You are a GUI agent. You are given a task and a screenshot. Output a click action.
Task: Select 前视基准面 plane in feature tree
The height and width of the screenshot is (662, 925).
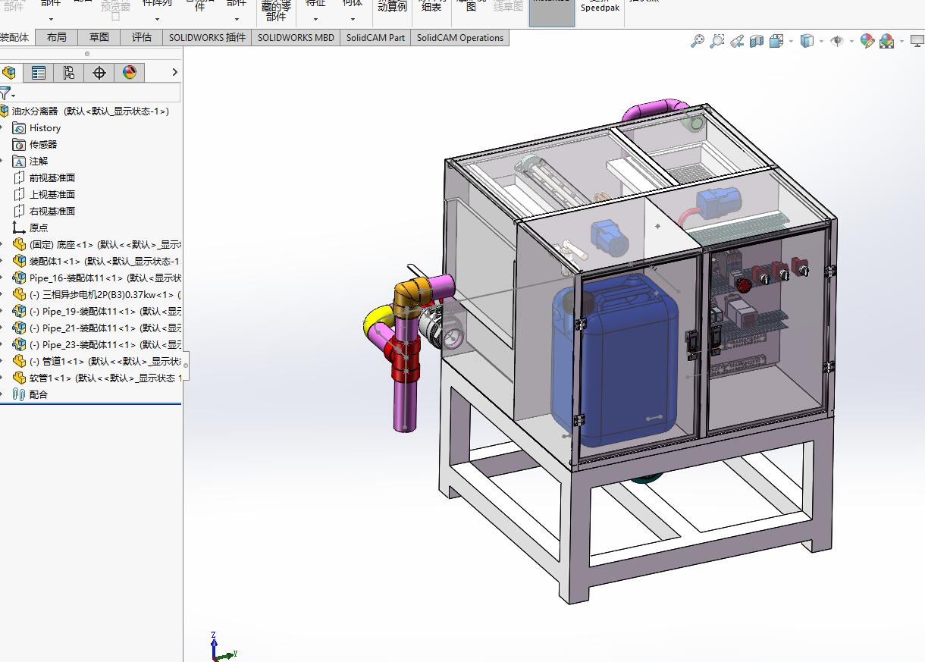click(x=52, y=178)
